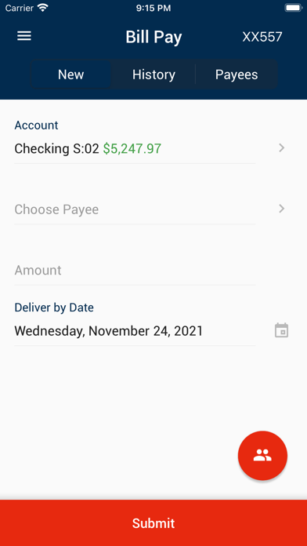The width and height of the screenshot is (307, 546).
Task: Focus the Amount input field
Action: 135,270
